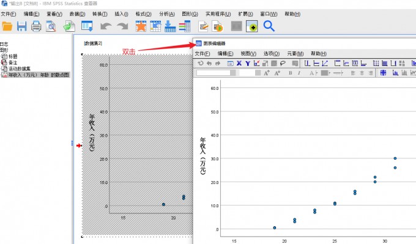Open 文件(F) menu in main viewer
The image size is (416, 244).
[9, 14]
